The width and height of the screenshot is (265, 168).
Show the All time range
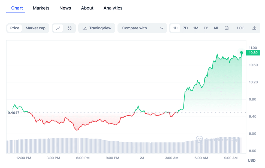pyautogui.click(x=215, y=28)
